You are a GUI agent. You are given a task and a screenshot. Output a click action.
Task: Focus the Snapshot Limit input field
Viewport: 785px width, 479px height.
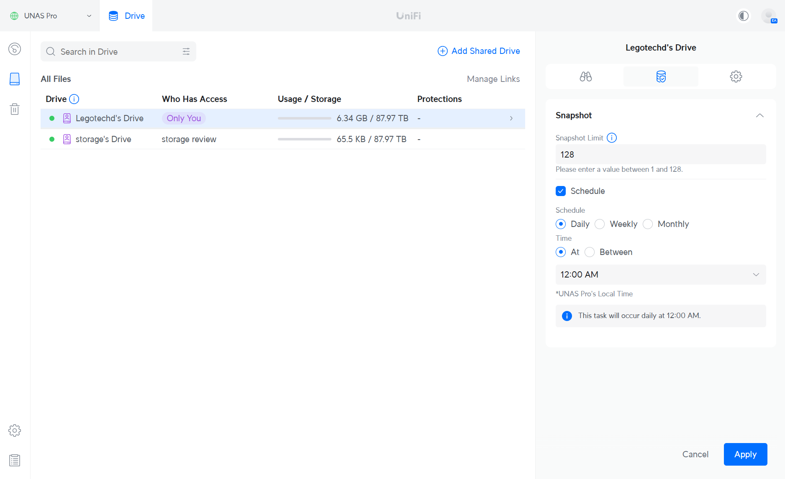click(661, 154)
